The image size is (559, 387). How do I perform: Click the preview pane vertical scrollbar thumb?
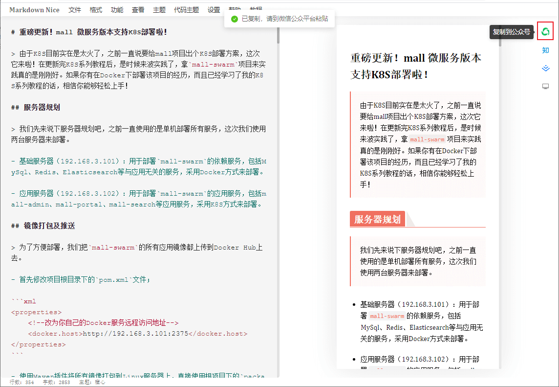(x=500, y=36)
